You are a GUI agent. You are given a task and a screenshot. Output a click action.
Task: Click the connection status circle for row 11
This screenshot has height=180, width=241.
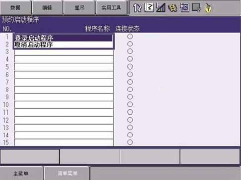pos(130,112)
